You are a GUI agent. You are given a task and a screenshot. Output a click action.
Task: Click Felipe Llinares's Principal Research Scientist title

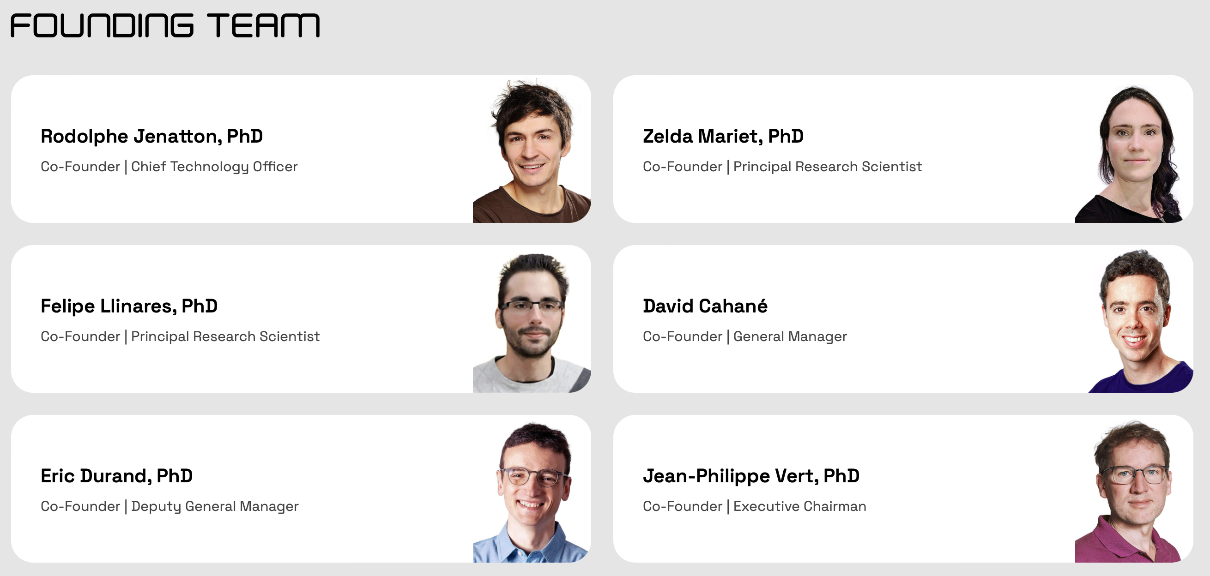point(225,336)
